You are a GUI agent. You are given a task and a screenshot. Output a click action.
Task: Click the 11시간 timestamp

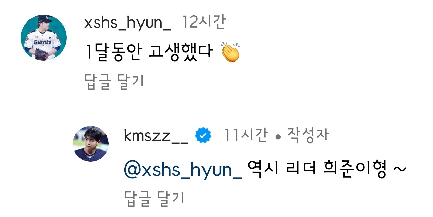coord(246,135)
